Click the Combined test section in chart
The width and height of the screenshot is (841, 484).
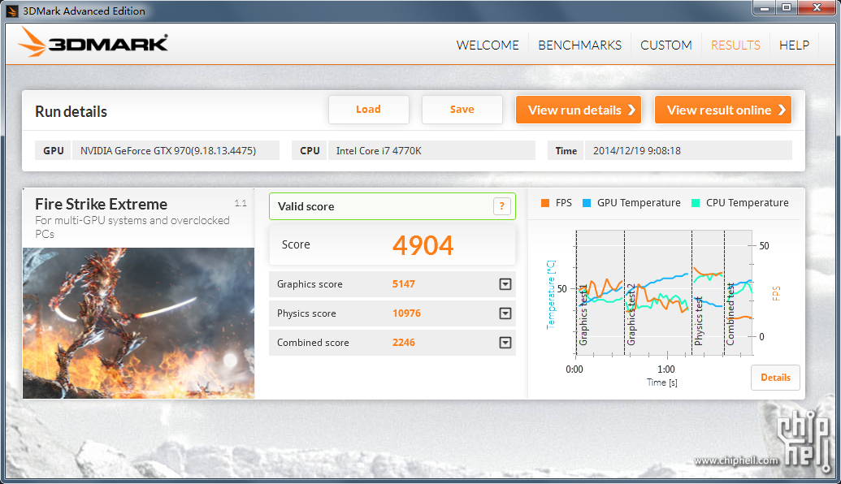click(738, 292)
